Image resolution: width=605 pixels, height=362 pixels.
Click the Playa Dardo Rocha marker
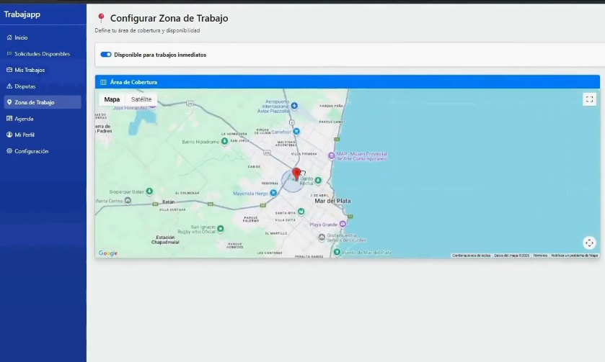tap(318, 180)
